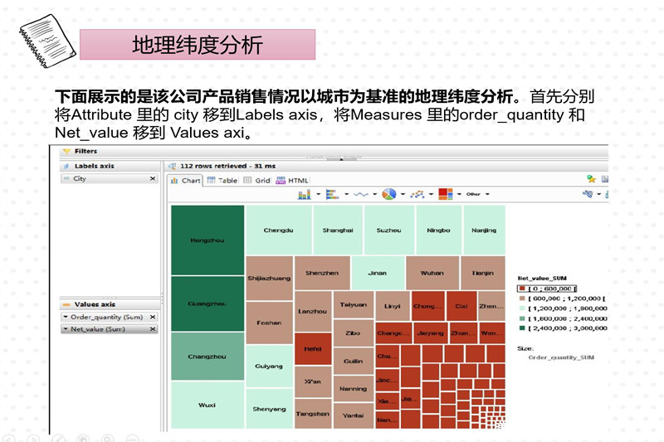Select the treemap chart type icon
The height and width of the screenshot is (442, 664).
coord(445,194)
